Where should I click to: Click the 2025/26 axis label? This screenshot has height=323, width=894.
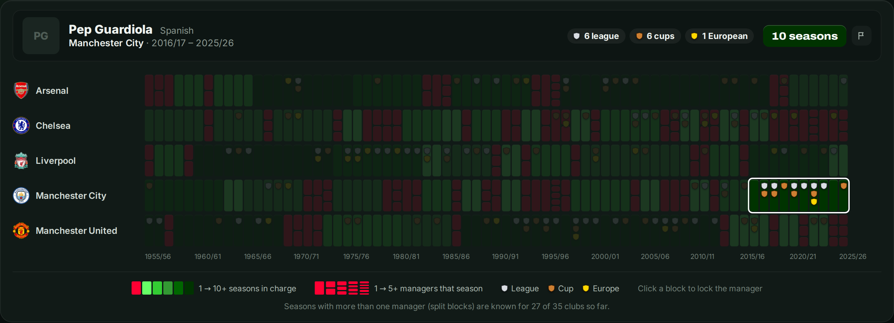pyautogui.click(x=852, y=257)
